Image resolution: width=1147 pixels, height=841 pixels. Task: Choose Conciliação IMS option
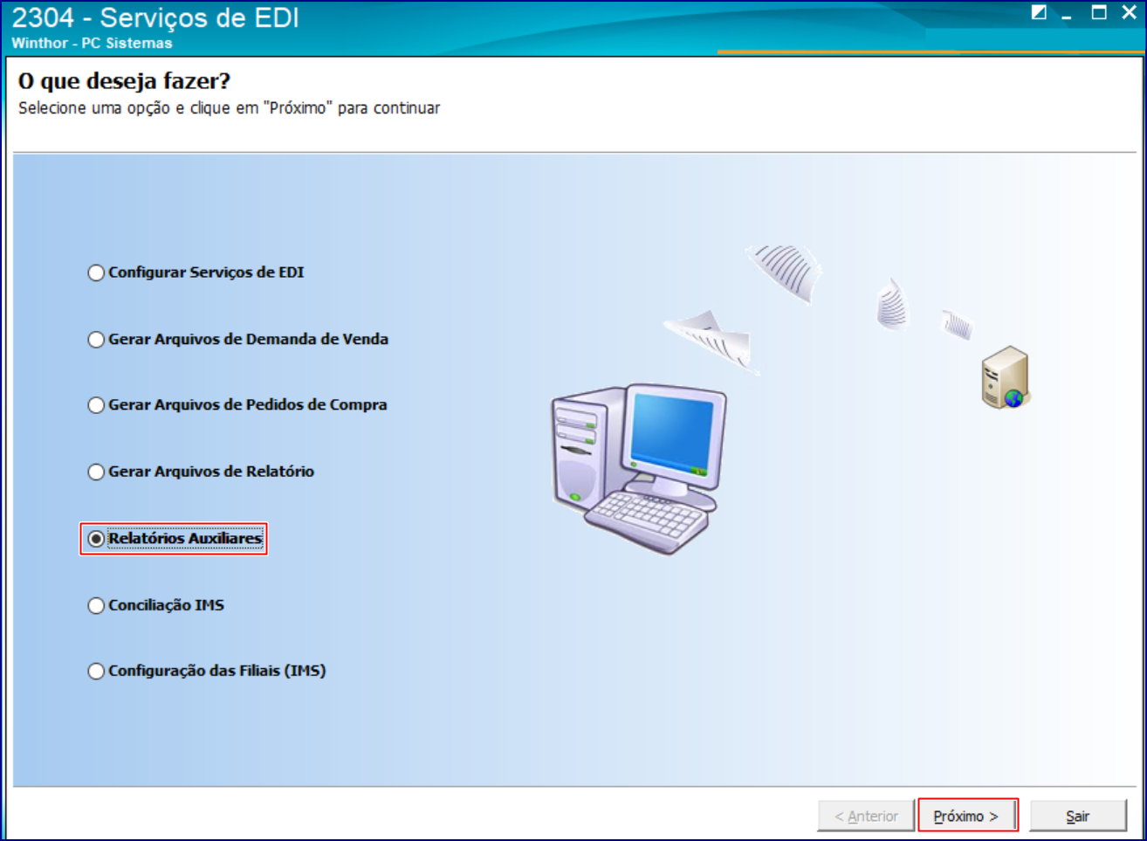[x=155, y=605]
